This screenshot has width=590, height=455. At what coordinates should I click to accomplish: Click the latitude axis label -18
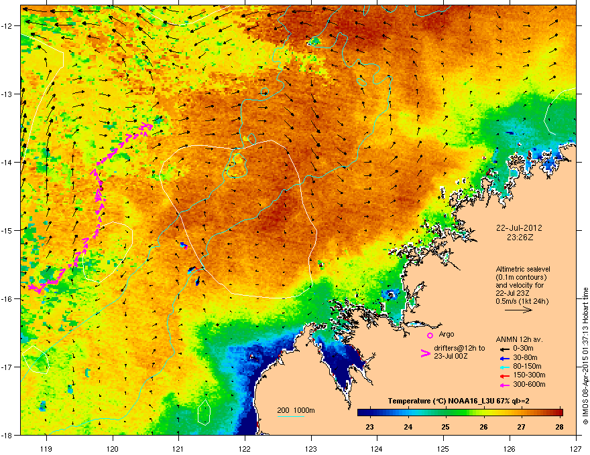tap(7, 435)
